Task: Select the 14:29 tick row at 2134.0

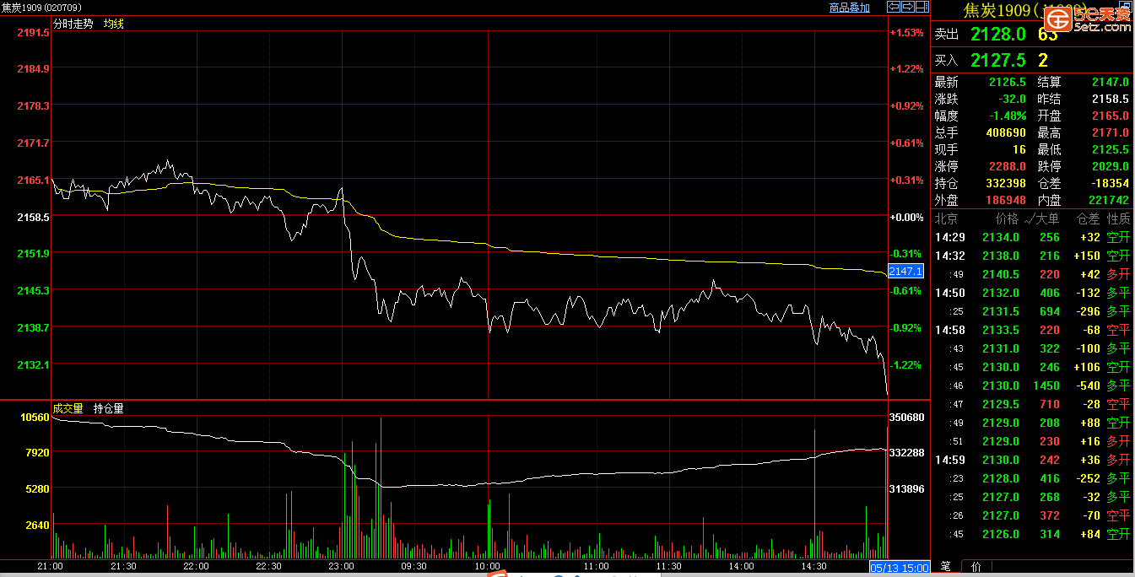Action: [x=1032, y=237]
